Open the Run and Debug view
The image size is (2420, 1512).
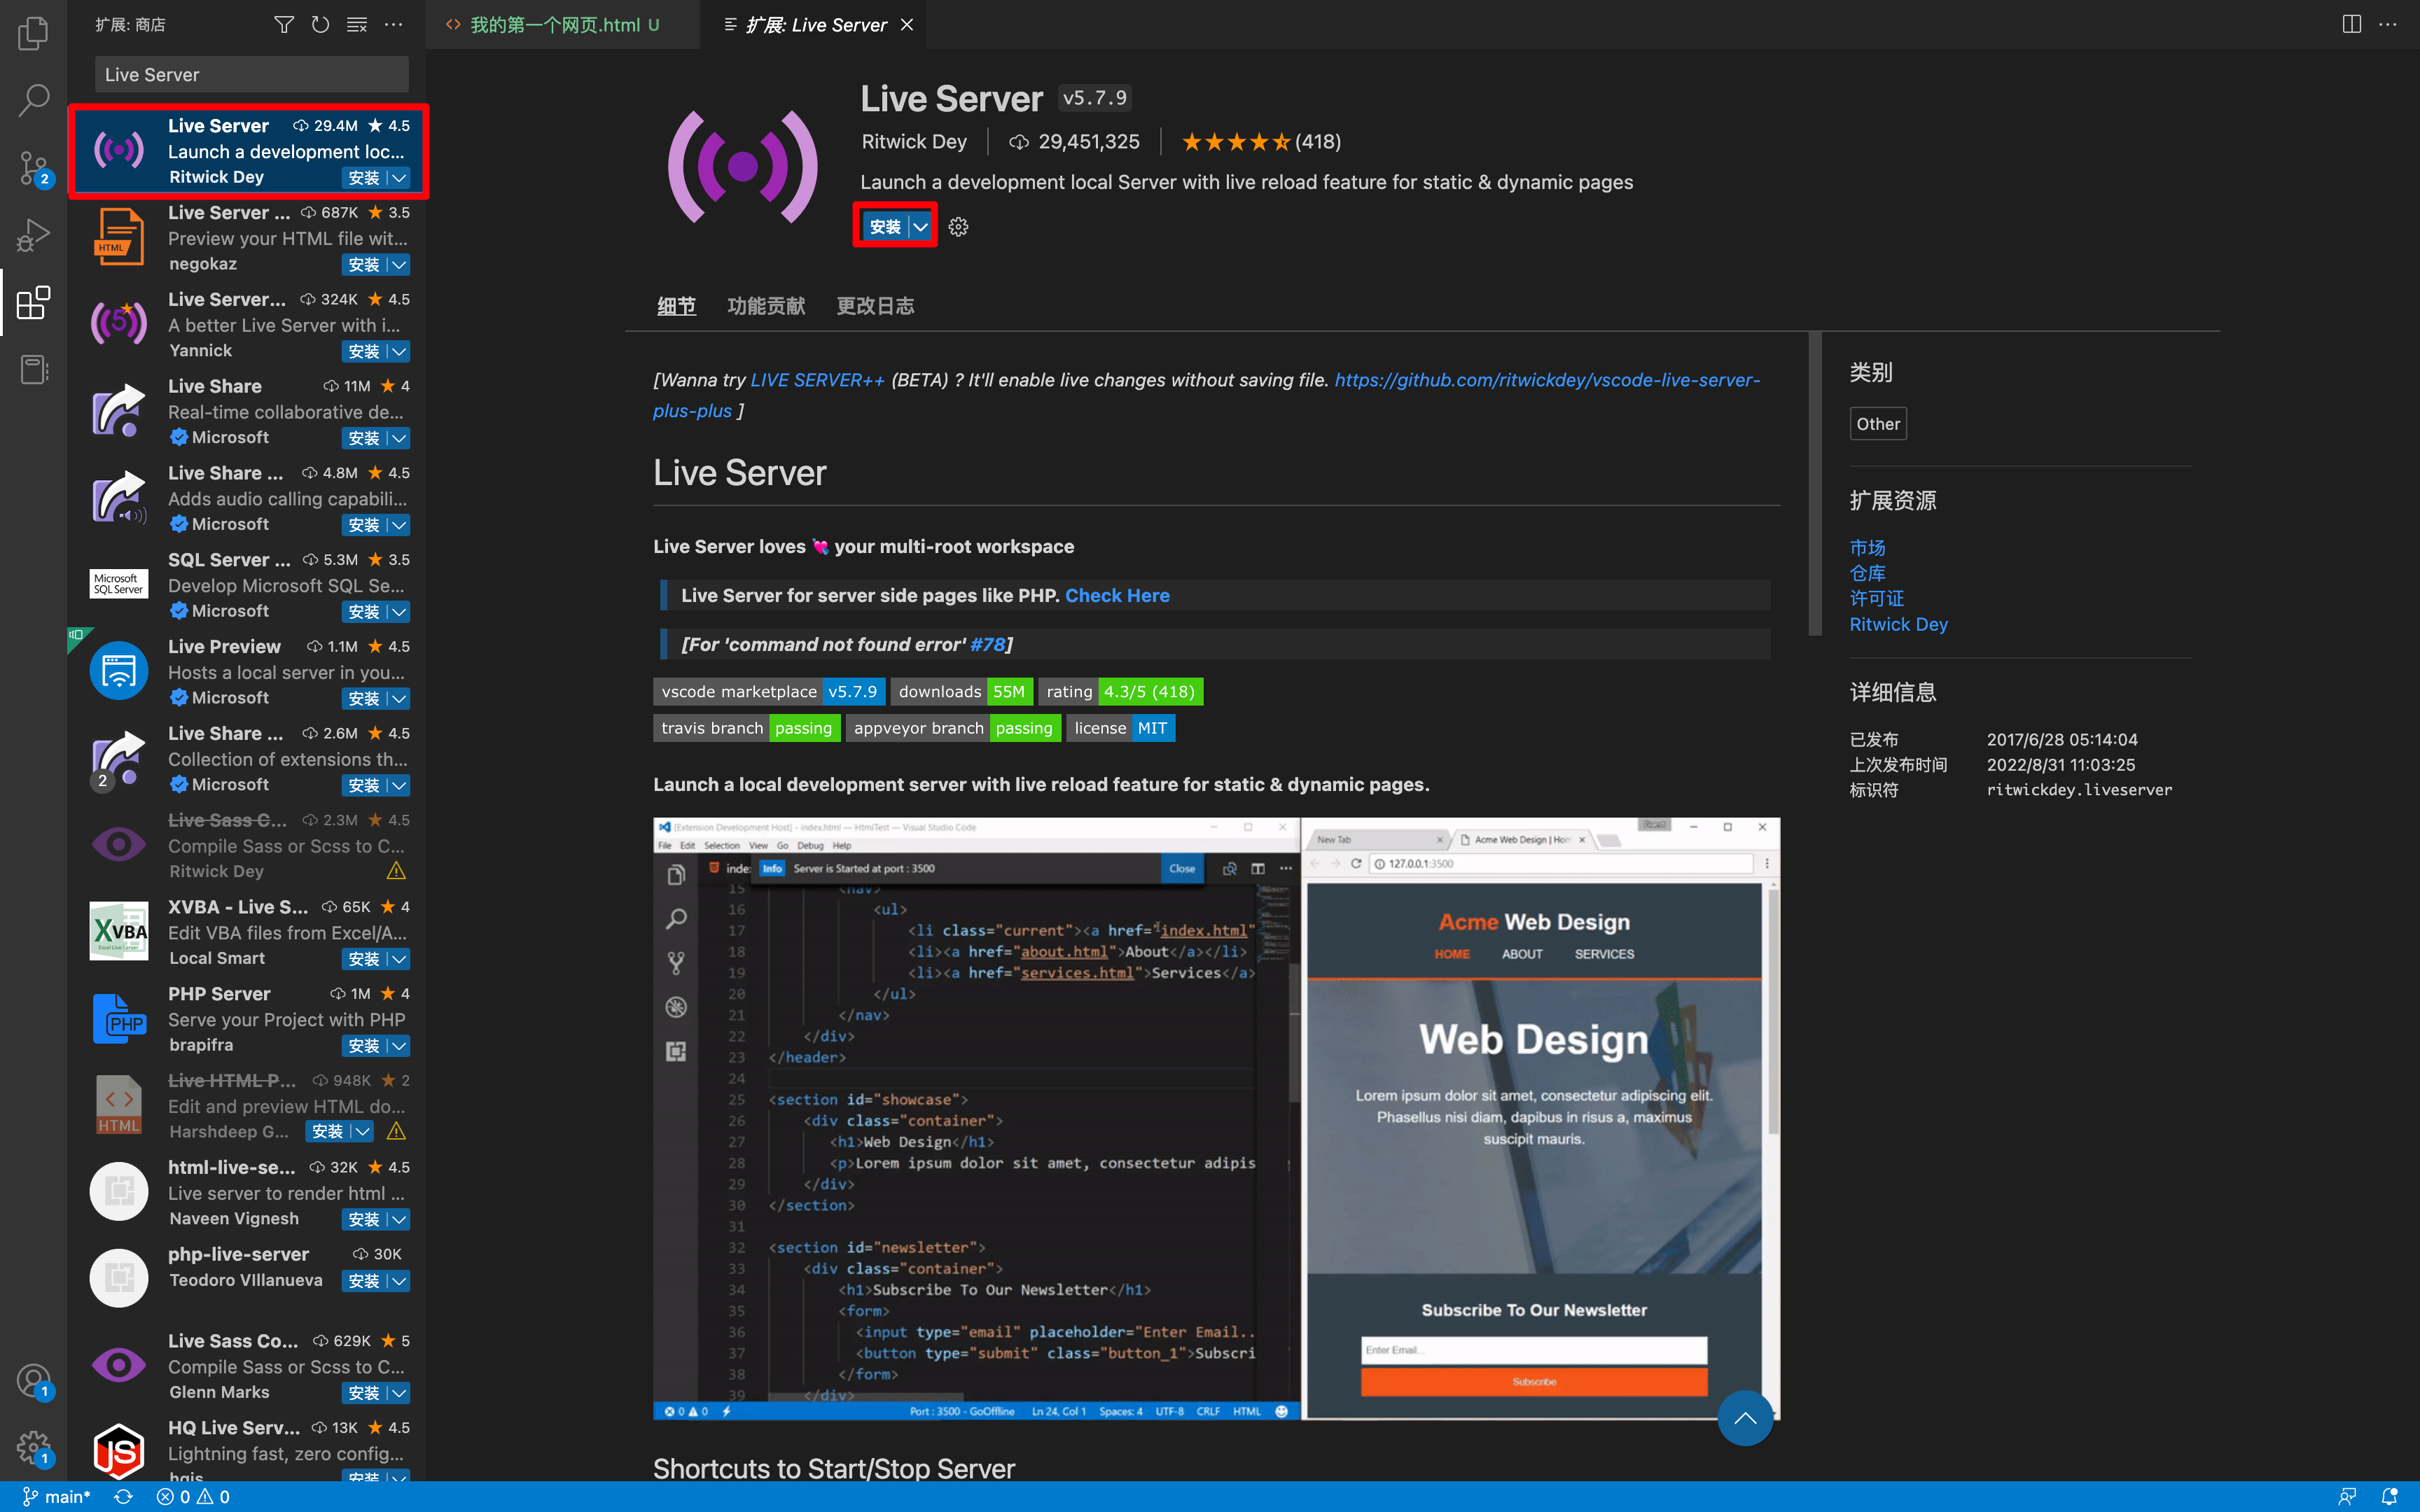(x=33, y=235)
